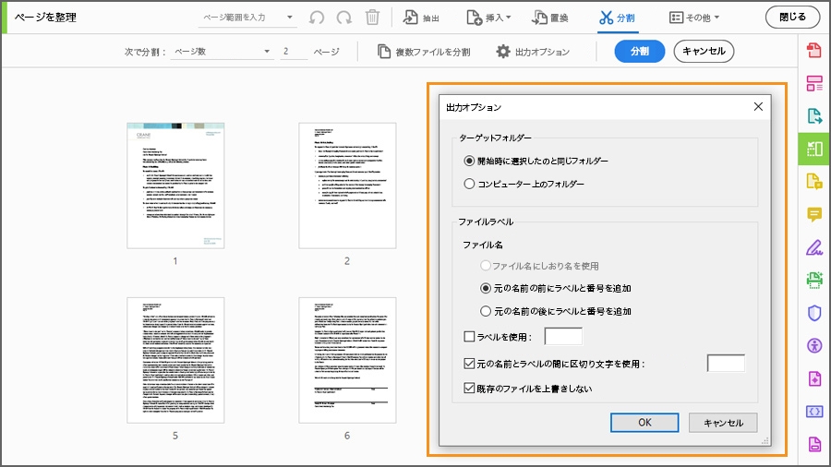Click the undo rotate counterclockwise icon
Screen dimensions: 831x467
[317, 18]
